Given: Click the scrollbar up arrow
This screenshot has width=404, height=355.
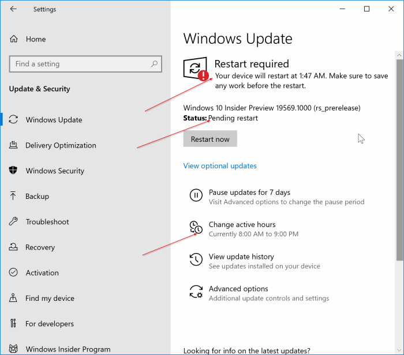Looking at the screenshot, I should (x=399, y=55).
